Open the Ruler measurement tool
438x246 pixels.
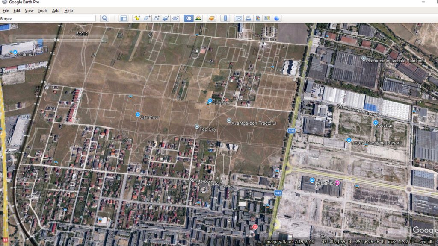click(x=225, y=18)
